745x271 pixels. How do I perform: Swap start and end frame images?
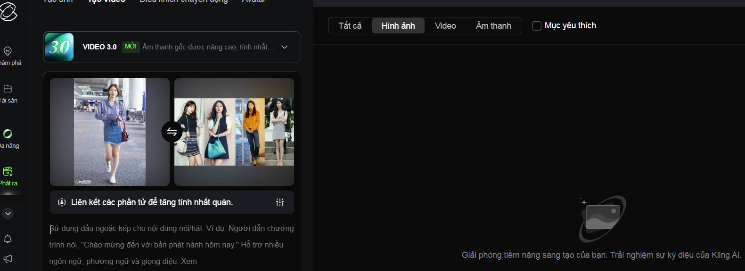pyautogui.click(x=172, y=132)
